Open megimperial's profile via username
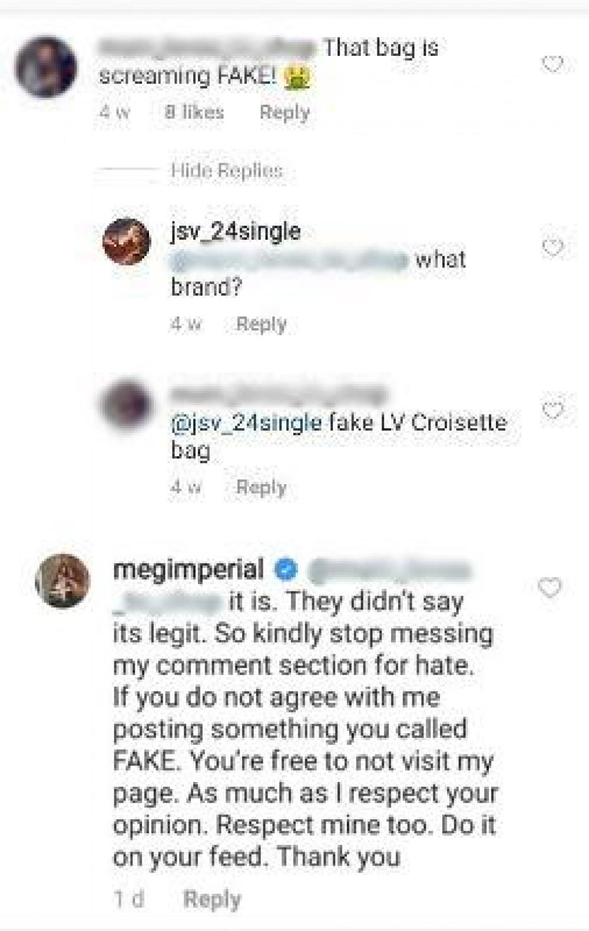Screen dimensions: 589x931 point(188,569)
